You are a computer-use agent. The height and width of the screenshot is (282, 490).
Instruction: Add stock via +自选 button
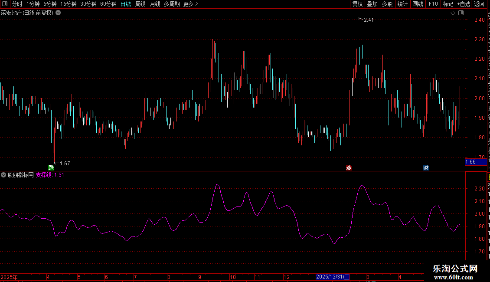(x=464, y=4)
